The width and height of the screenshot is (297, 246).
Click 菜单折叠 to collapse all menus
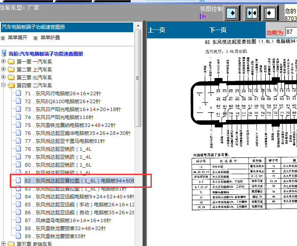point(50,37)
